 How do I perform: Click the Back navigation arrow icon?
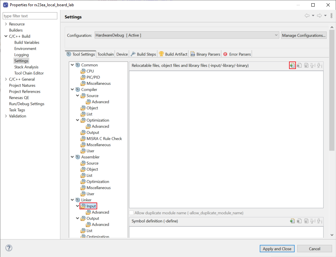(x=307, y=16)
